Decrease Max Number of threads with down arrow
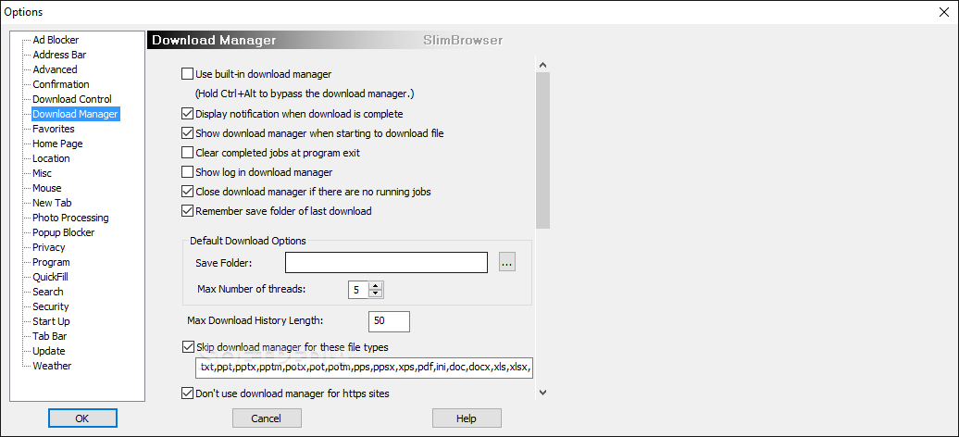959x437 pixels. 375,293
